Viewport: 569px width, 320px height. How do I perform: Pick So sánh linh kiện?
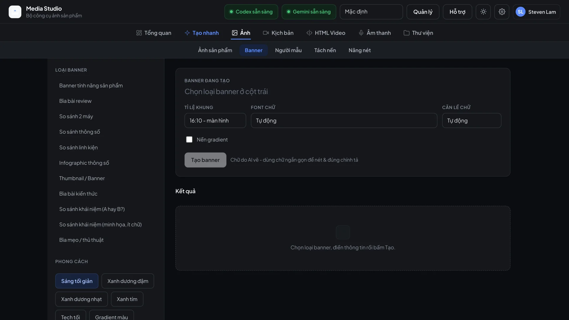pyautogui.click(x=106, y=148)
